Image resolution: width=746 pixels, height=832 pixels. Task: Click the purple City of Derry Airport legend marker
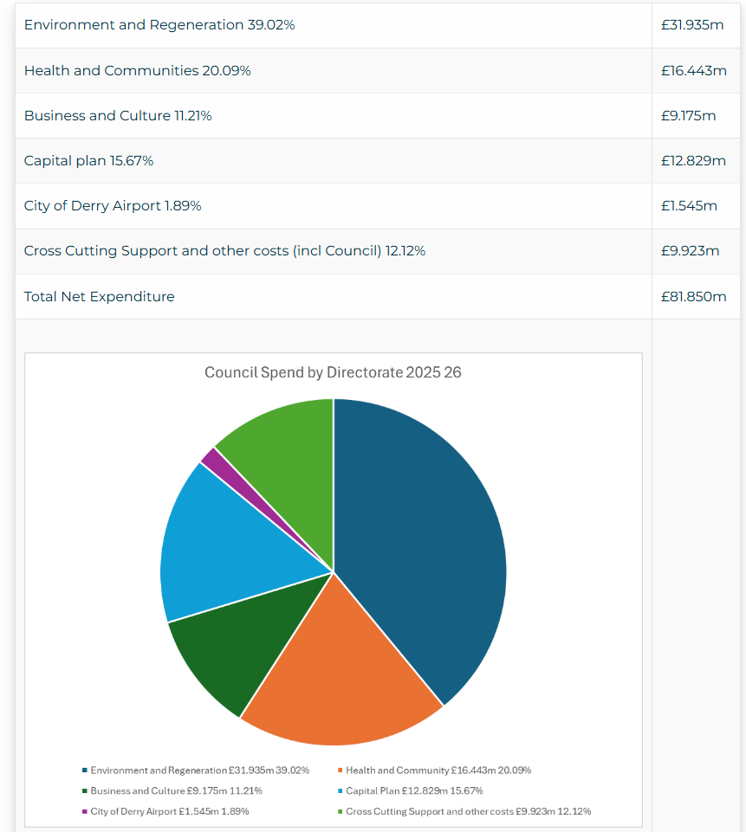pyautogui.click(x=85, y=811)
